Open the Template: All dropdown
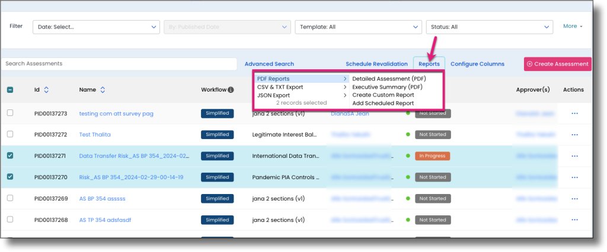Image resolution: width=607 pixels, height=252 pixels. click(x=359, y=27)
